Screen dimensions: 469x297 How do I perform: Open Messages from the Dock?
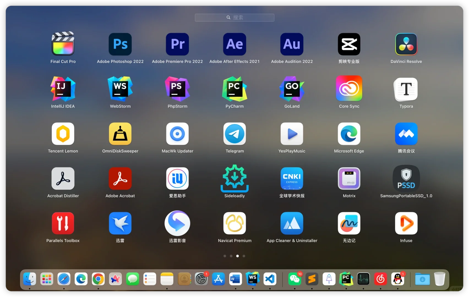coord(133,279)
